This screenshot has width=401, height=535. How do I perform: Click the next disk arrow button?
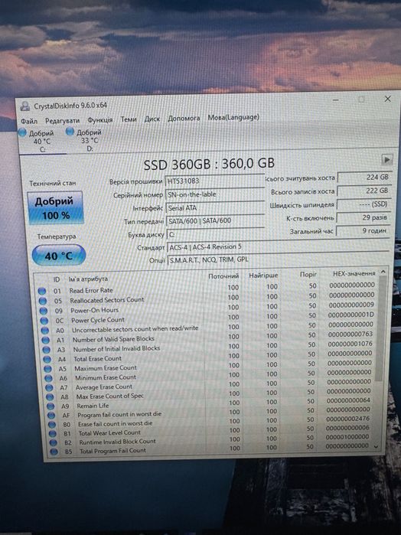(x=386, y=159)
